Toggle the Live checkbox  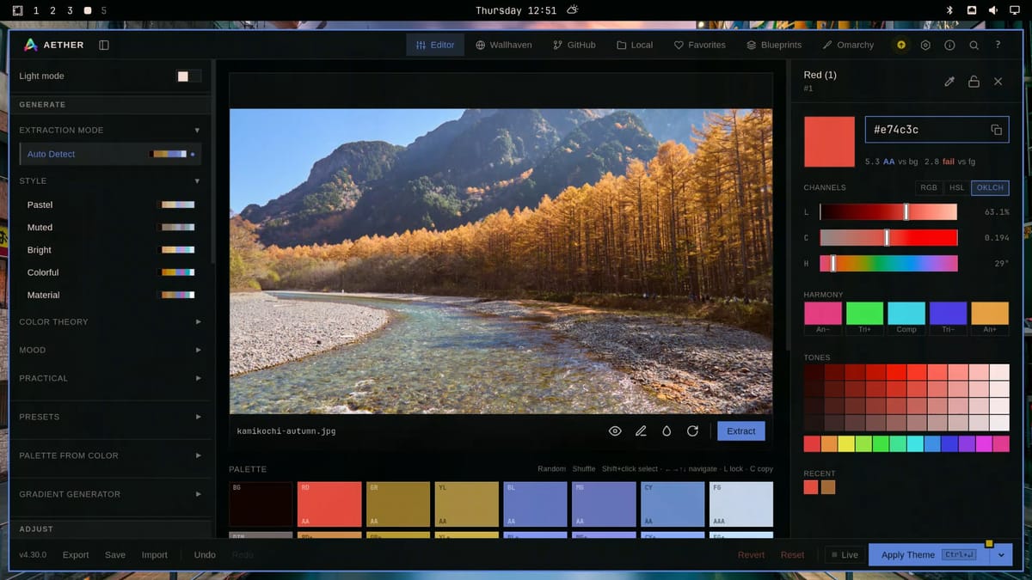(844, 555)
